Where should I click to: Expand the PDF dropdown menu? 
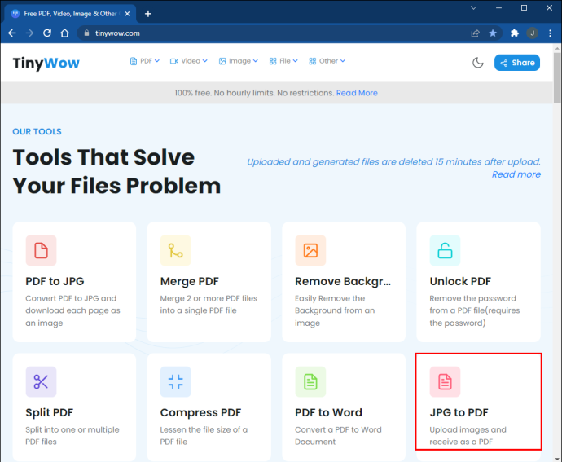pos(145,61)
